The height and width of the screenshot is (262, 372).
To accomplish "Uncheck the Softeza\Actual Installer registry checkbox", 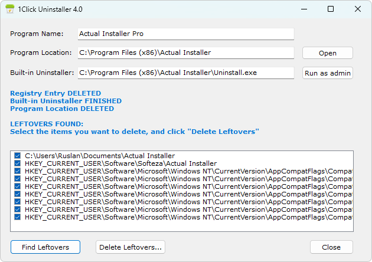I will (x=18, y=163).
